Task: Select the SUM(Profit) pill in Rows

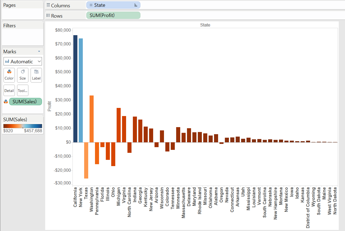Action: tap(113, 15)
